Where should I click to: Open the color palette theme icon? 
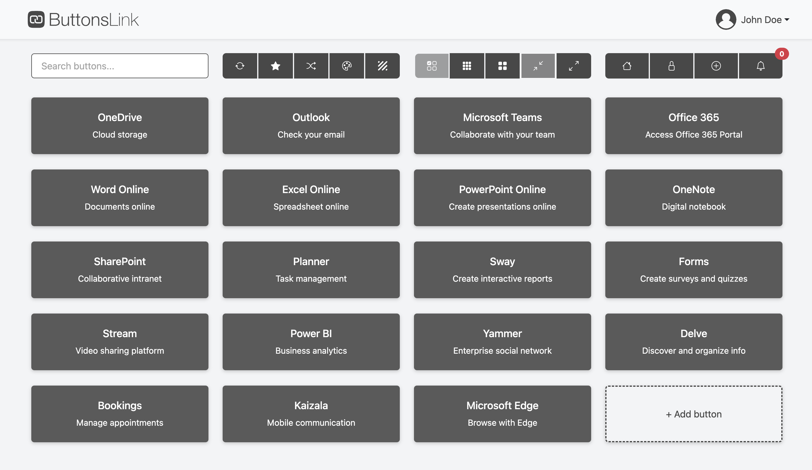(x=347, y=66)
